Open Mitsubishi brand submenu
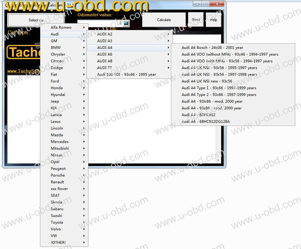The height and width of the screenshot is (249, 301). (x=64, y=148)
